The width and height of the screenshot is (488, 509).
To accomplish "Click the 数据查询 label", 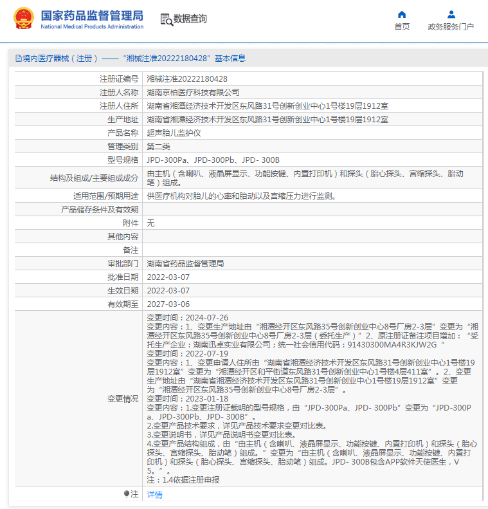I will coord(190,19).
